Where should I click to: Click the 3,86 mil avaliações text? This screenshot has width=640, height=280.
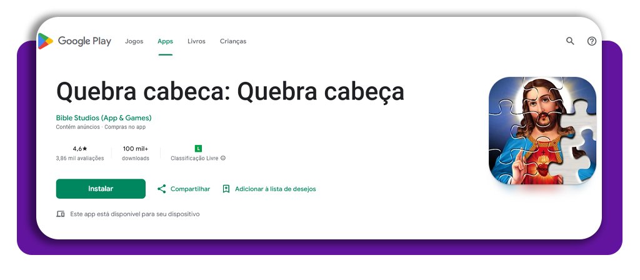point(80,158)
